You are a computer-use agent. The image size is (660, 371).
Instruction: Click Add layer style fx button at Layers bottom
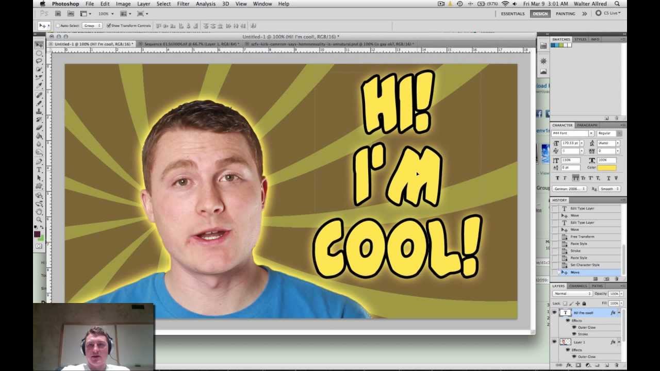(569, 365)
